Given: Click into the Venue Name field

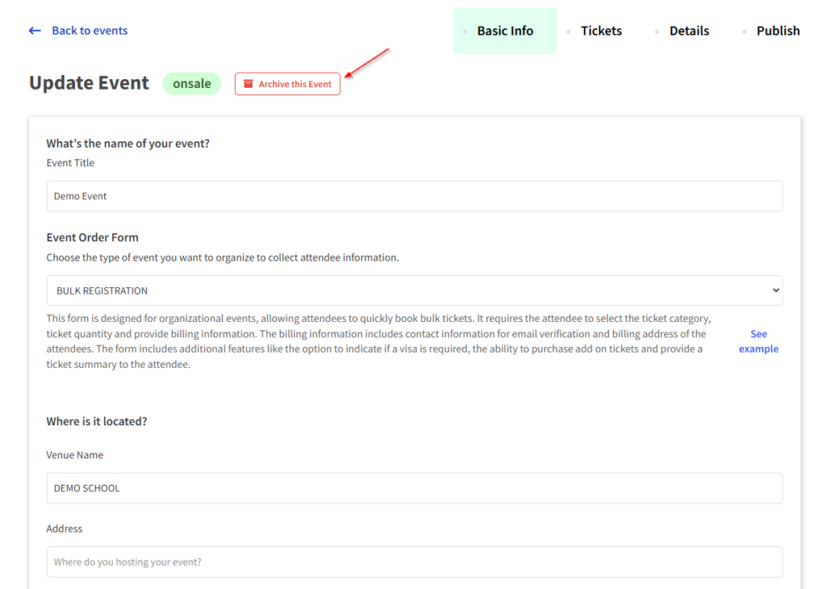Looking at the screenshot, I should coord(414,488).
